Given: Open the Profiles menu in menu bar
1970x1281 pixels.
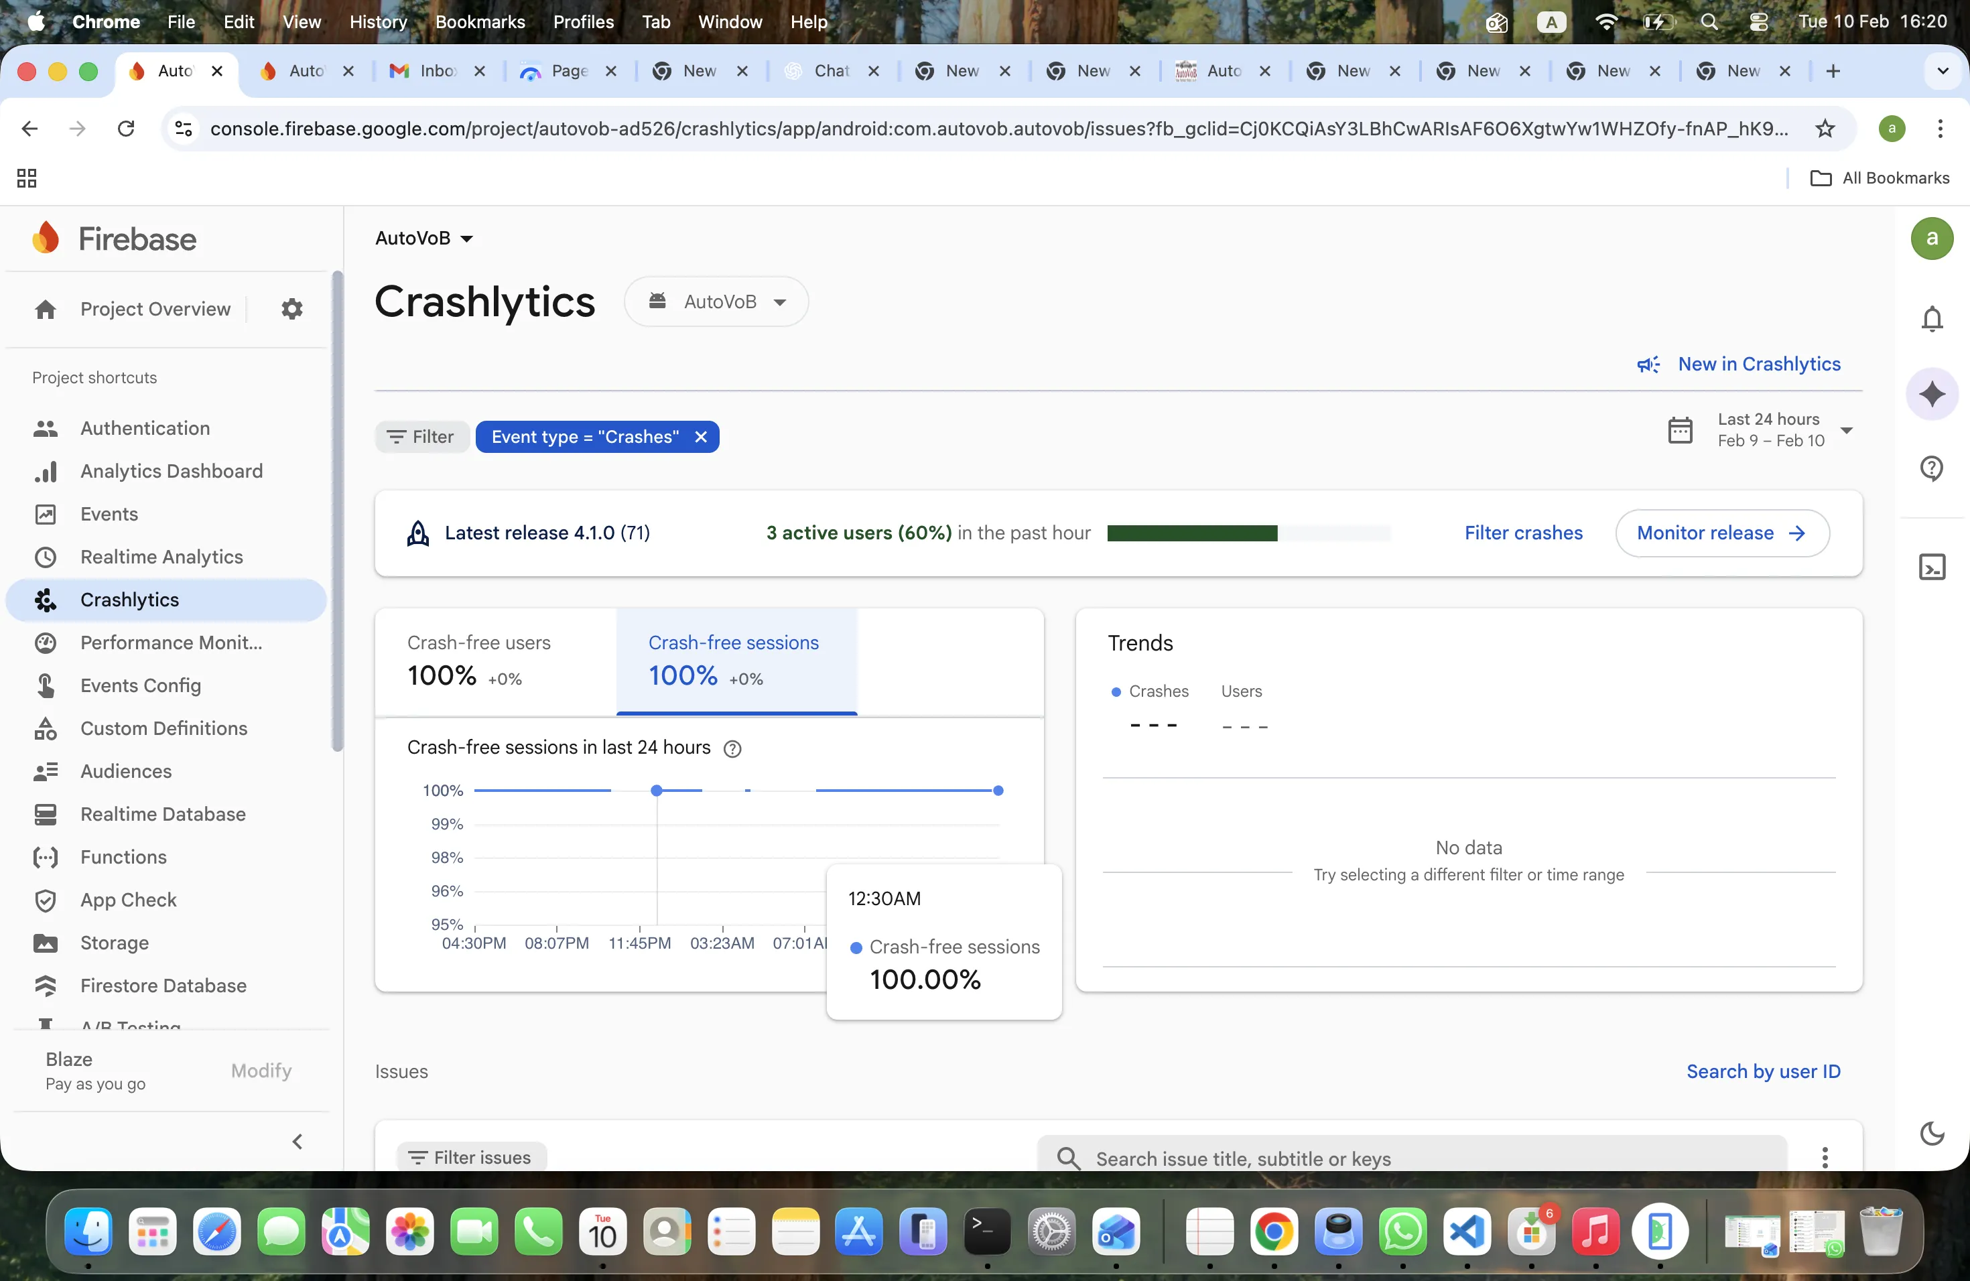Looking at the screenshot, I should coord(584,22).
